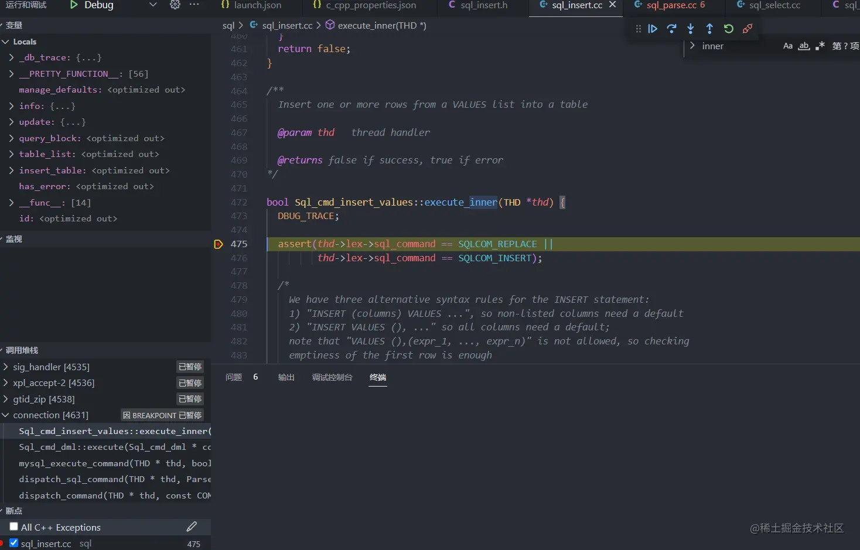The height and width of the screenshot is (550, 860).
Task: Open the 终端 terminal panel tab
Action: 378,377
